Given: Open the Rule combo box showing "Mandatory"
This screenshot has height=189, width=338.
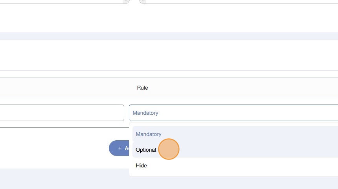Looking at the screenshot, I should 233,113.
